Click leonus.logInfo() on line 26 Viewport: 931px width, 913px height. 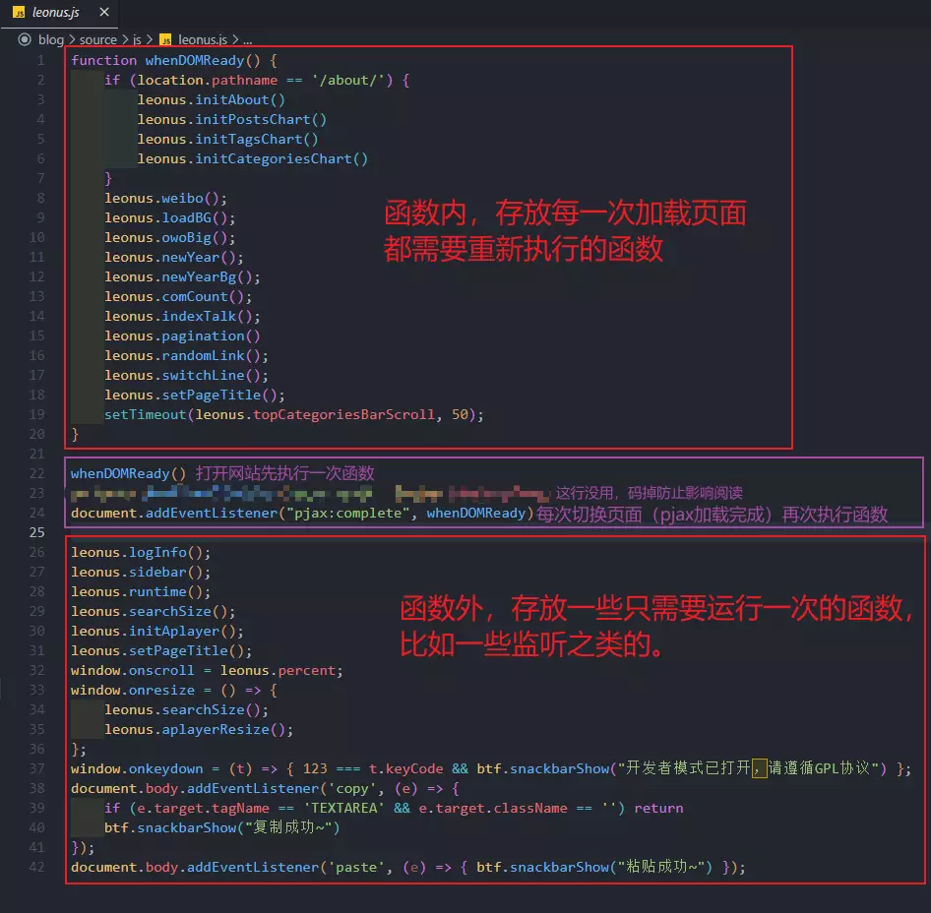pyautogui.click(x=140, y=552)
